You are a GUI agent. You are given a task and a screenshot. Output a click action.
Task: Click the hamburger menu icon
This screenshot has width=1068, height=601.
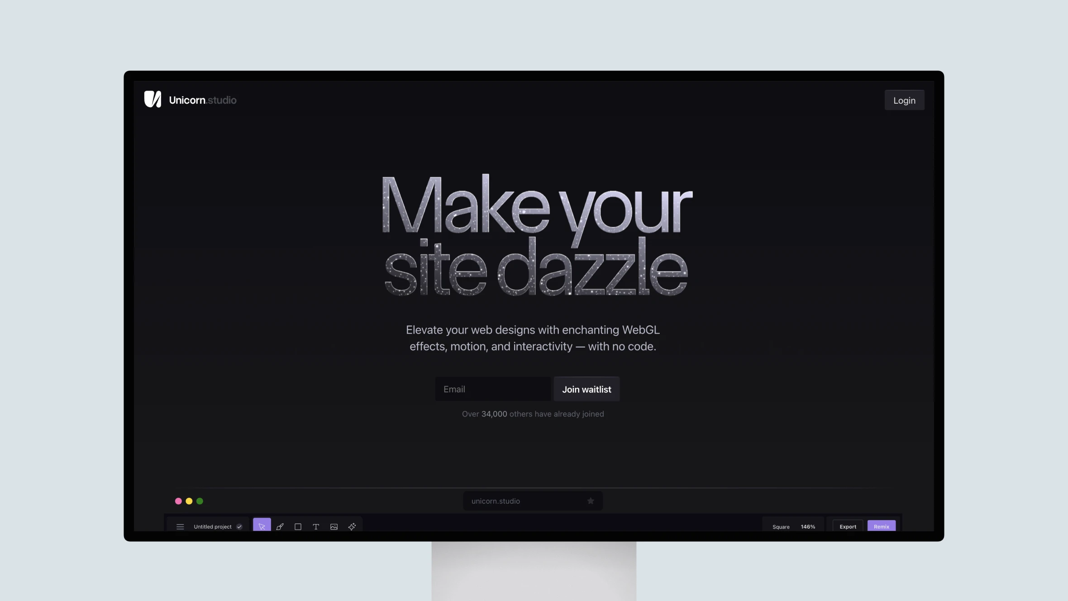tap(180, 526)
